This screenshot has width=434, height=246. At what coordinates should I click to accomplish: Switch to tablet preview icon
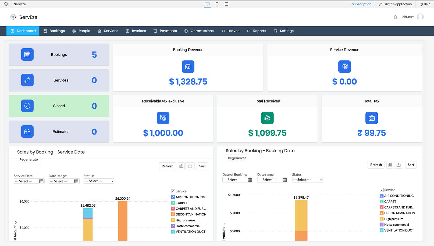coord(226,4)
